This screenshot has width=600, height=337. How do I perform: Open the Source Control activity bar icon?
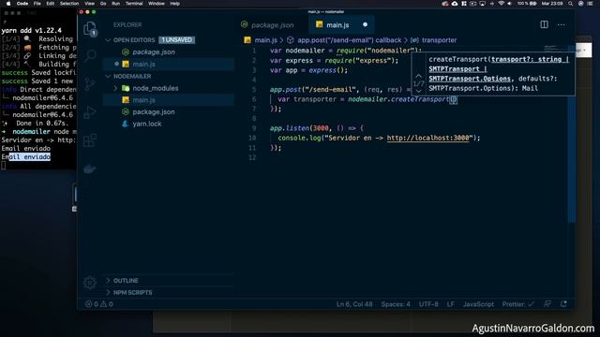[90, 83]
